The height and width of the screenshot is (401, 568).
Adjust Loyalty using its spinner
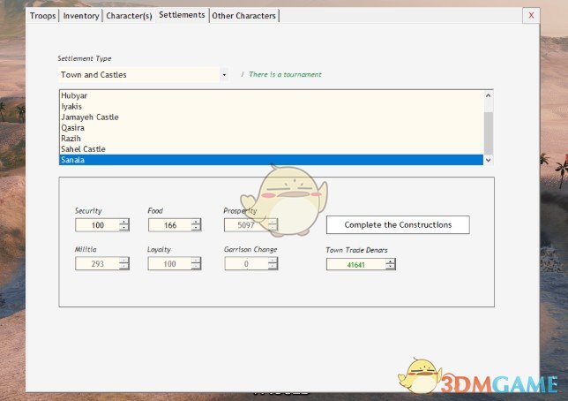pyautogui.click(x=196, y=263)
